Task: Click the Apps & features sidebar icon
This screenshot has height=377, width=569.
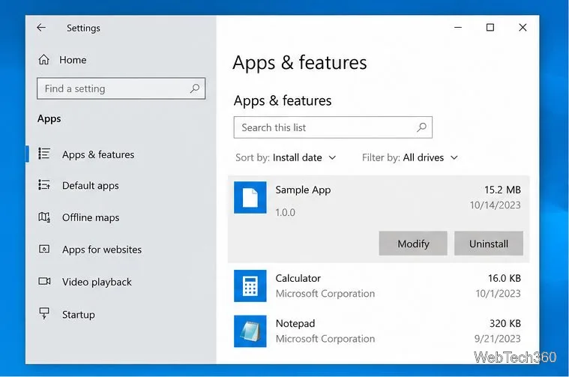Action: (x=44, y=154)
